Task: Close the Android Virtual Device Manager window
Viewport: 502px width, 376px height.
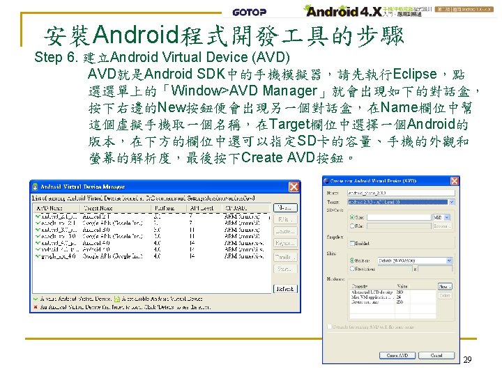Action: (294, 187)
